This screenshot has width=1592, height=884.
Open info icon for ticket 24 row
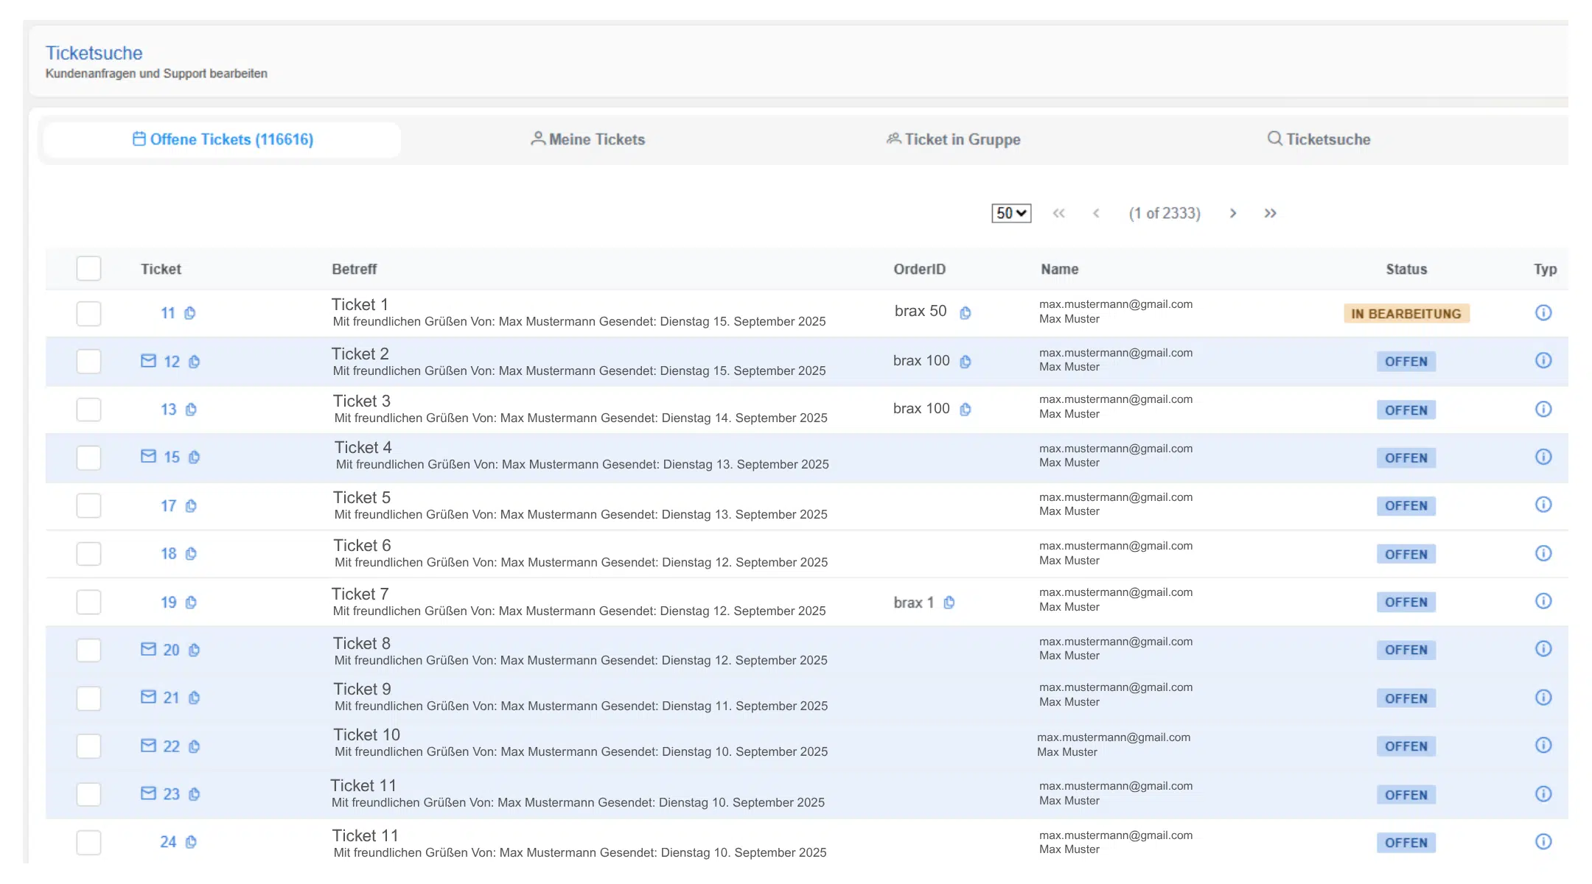[1543, 842]
